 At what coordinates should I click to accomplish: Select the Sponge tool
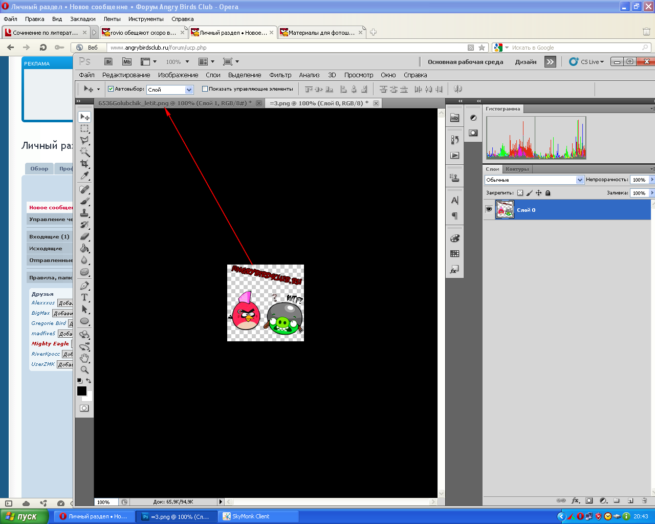[84, 272]
